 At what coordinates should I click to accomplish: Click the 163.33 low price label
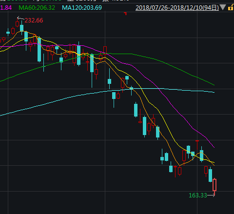pyautogui.click(x=198, y=195)
